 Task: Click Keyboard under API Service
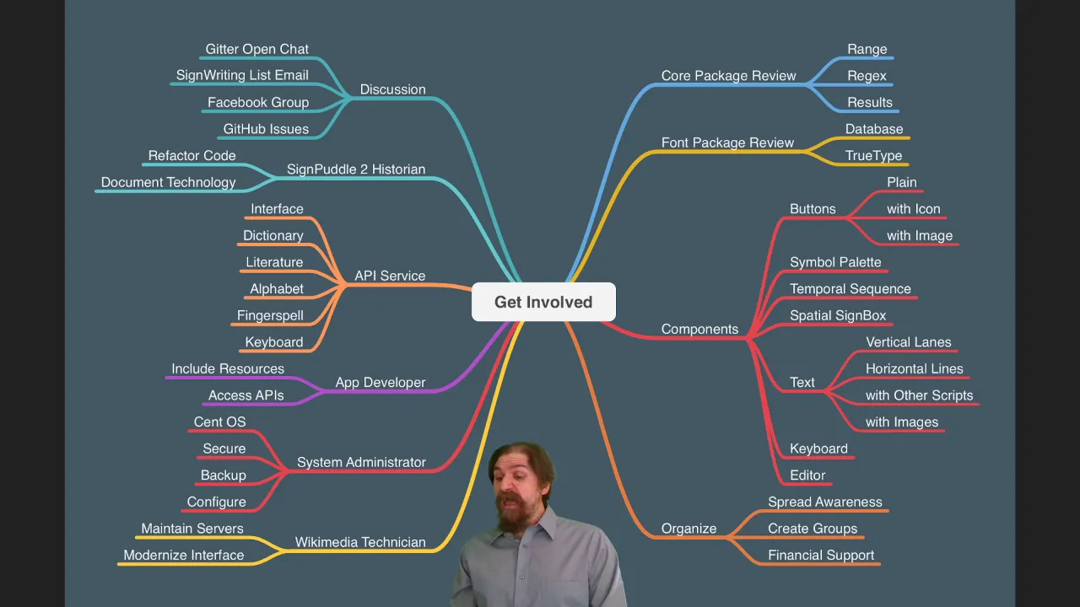tap(274, 342)
